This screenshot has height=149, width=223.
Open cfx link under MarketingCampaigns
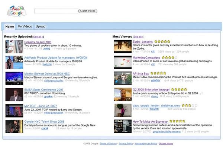point(153,64)
